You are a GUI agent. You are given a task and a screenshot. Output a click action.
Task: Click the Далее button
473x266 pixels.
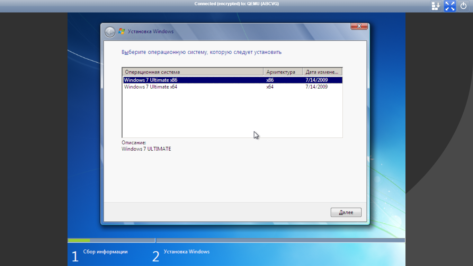346,212
